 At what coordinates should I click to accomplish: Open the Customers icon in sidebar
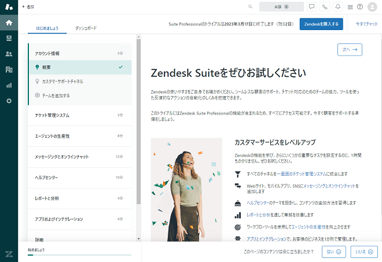point(9,54)
